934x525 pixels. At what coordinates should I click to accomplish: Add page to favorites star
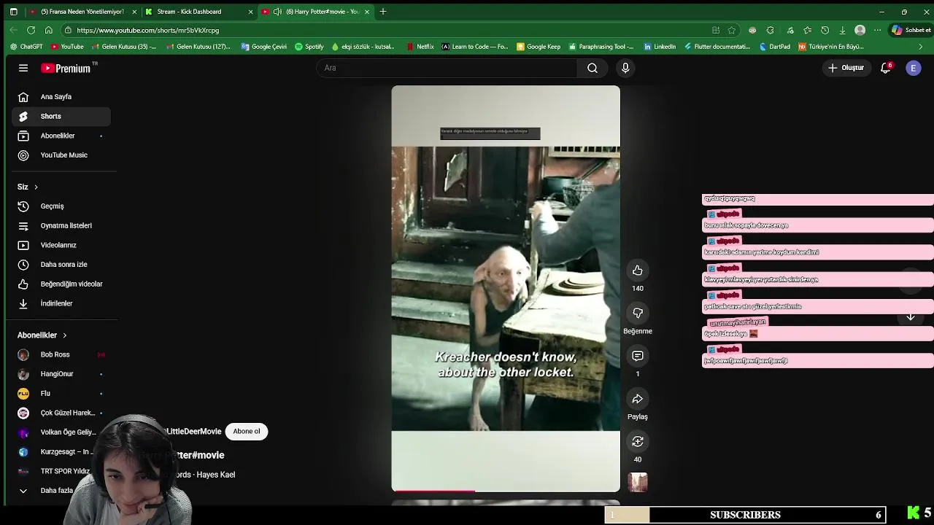tap(732, 30)
